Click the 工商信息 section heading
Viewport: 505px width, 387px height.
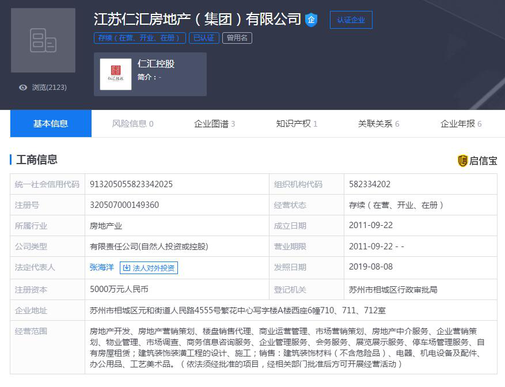tap(37, 160)
